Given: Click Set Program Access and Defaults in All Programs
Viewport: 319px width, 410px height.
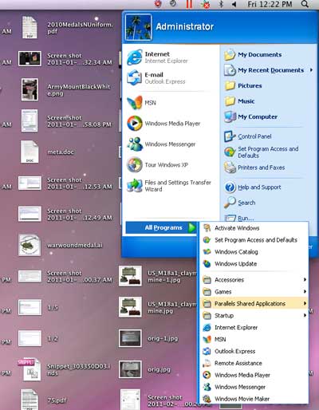Looking at the screenshot, I should (254, 240).
